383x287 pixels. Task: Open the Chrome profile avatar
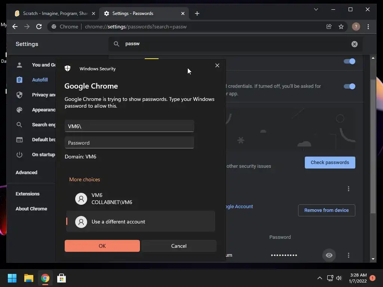tap(356, 27)
